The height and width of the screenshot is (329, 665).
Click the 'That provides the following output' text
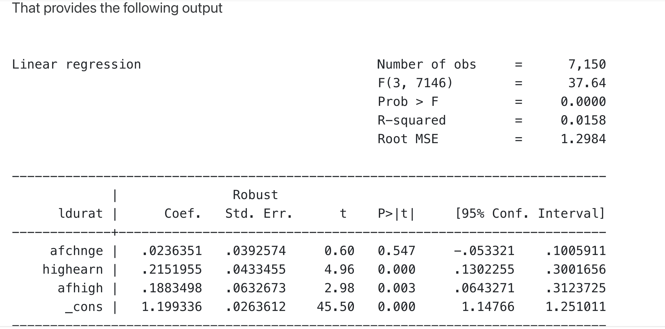pos(117,8)
